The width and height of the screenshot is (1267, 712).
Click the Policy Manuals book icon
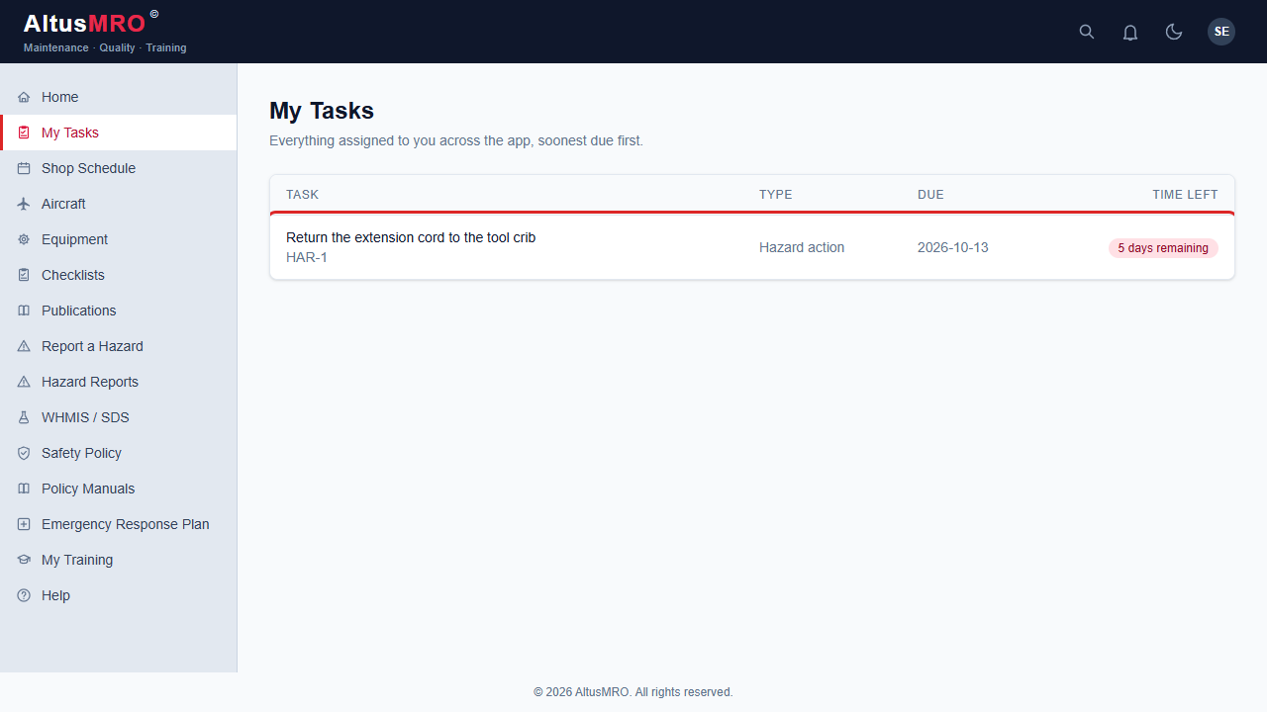tap(24, 489)
